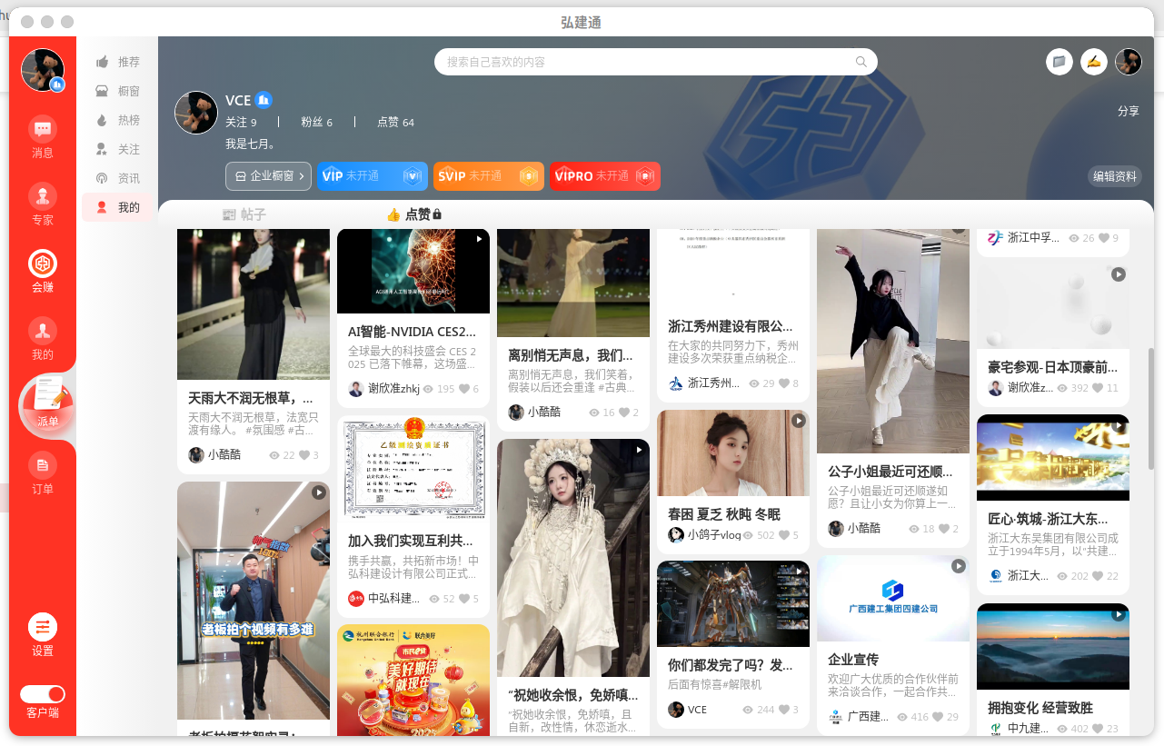Click the vertical scrollbar on the feed
The width and height of the screenshot is (1164, 746).
pyautogui.click(x=1149, y=409)
